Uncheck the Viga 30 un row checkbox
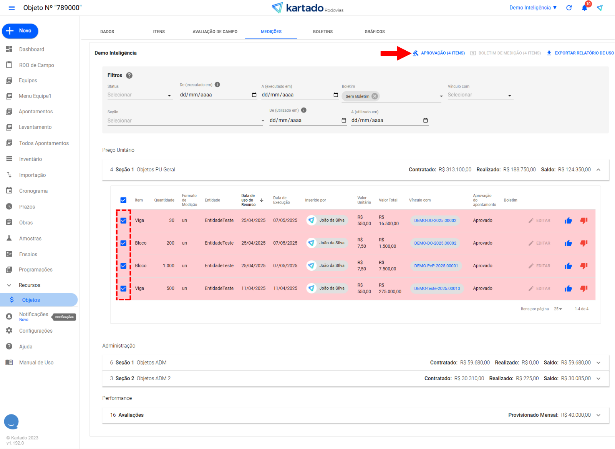Image resolution: width=615 pixels, height=449 pixels. tap(123, 220)
